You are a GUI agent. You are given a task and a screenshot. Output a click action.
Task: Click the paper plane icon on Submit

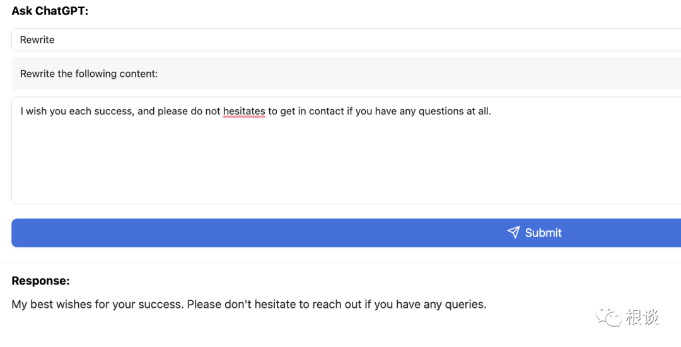click(513, 232)
